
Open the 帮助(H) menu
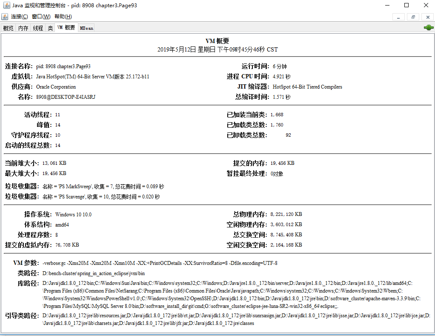point(63,17)
